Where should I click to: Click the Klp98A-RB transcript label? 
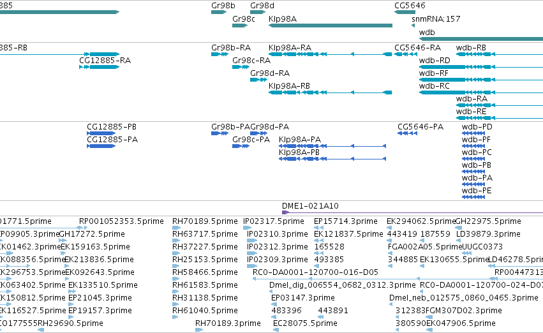click(x=289, y=86)
